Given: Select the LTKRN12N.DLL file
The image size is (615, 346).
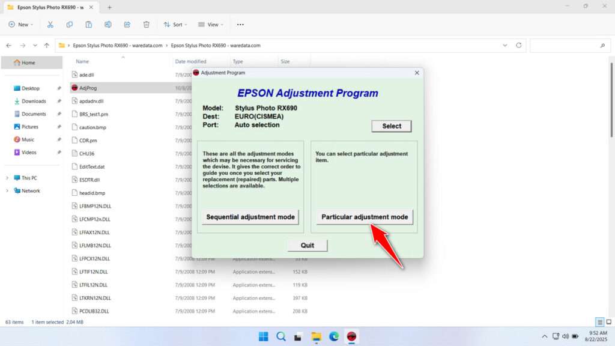Looking at the screenshot, I should coord(95,298).
